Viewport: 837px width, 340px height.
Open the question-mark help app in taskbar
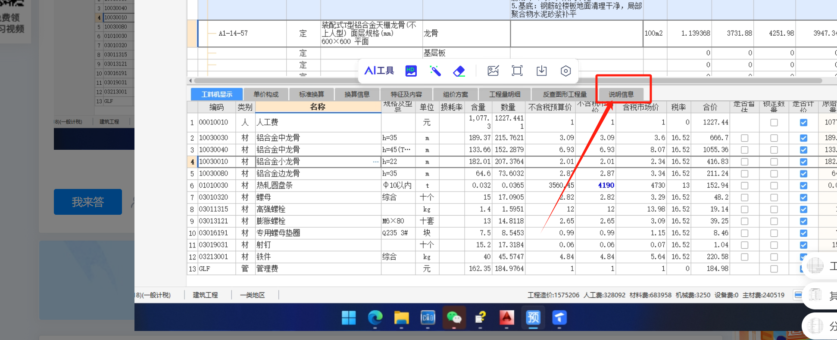coord(481,318)
